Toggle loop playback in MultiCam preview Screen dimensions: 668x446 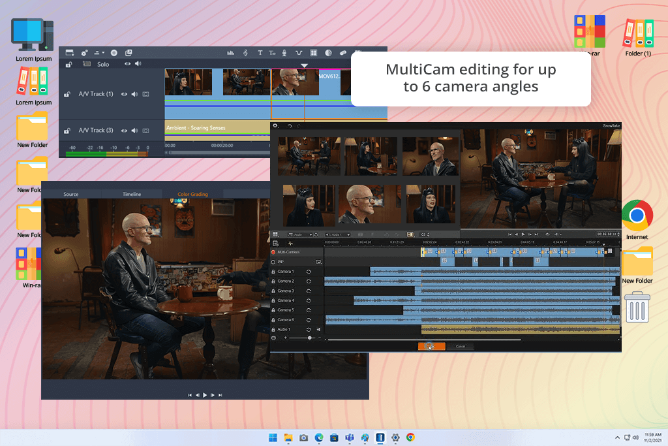click(547, 234)
